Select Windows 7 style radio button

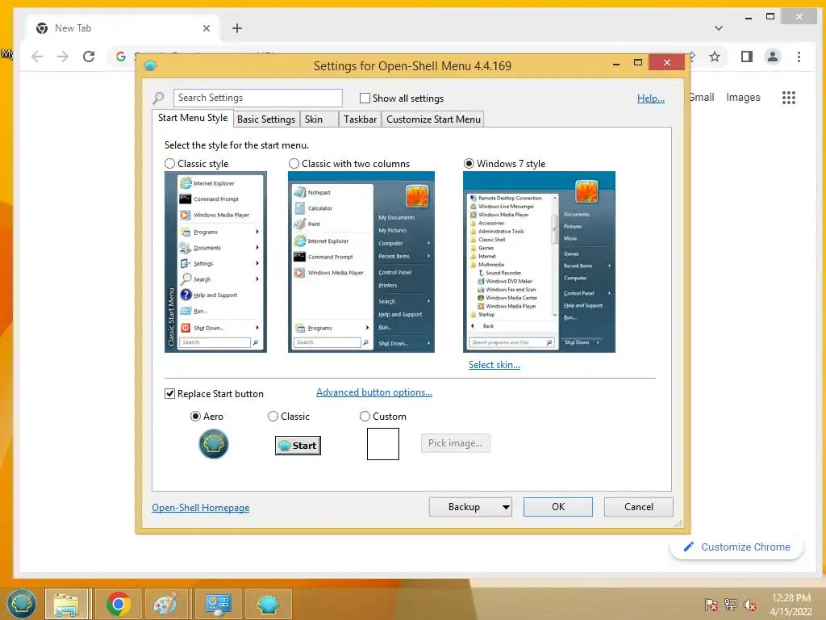469,164
